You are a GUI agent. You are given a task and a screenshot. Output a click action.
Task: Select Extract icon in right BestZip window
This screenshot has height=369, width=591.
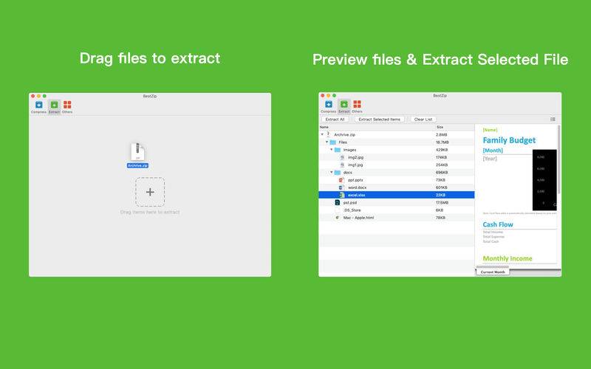[x=344, y=104]
